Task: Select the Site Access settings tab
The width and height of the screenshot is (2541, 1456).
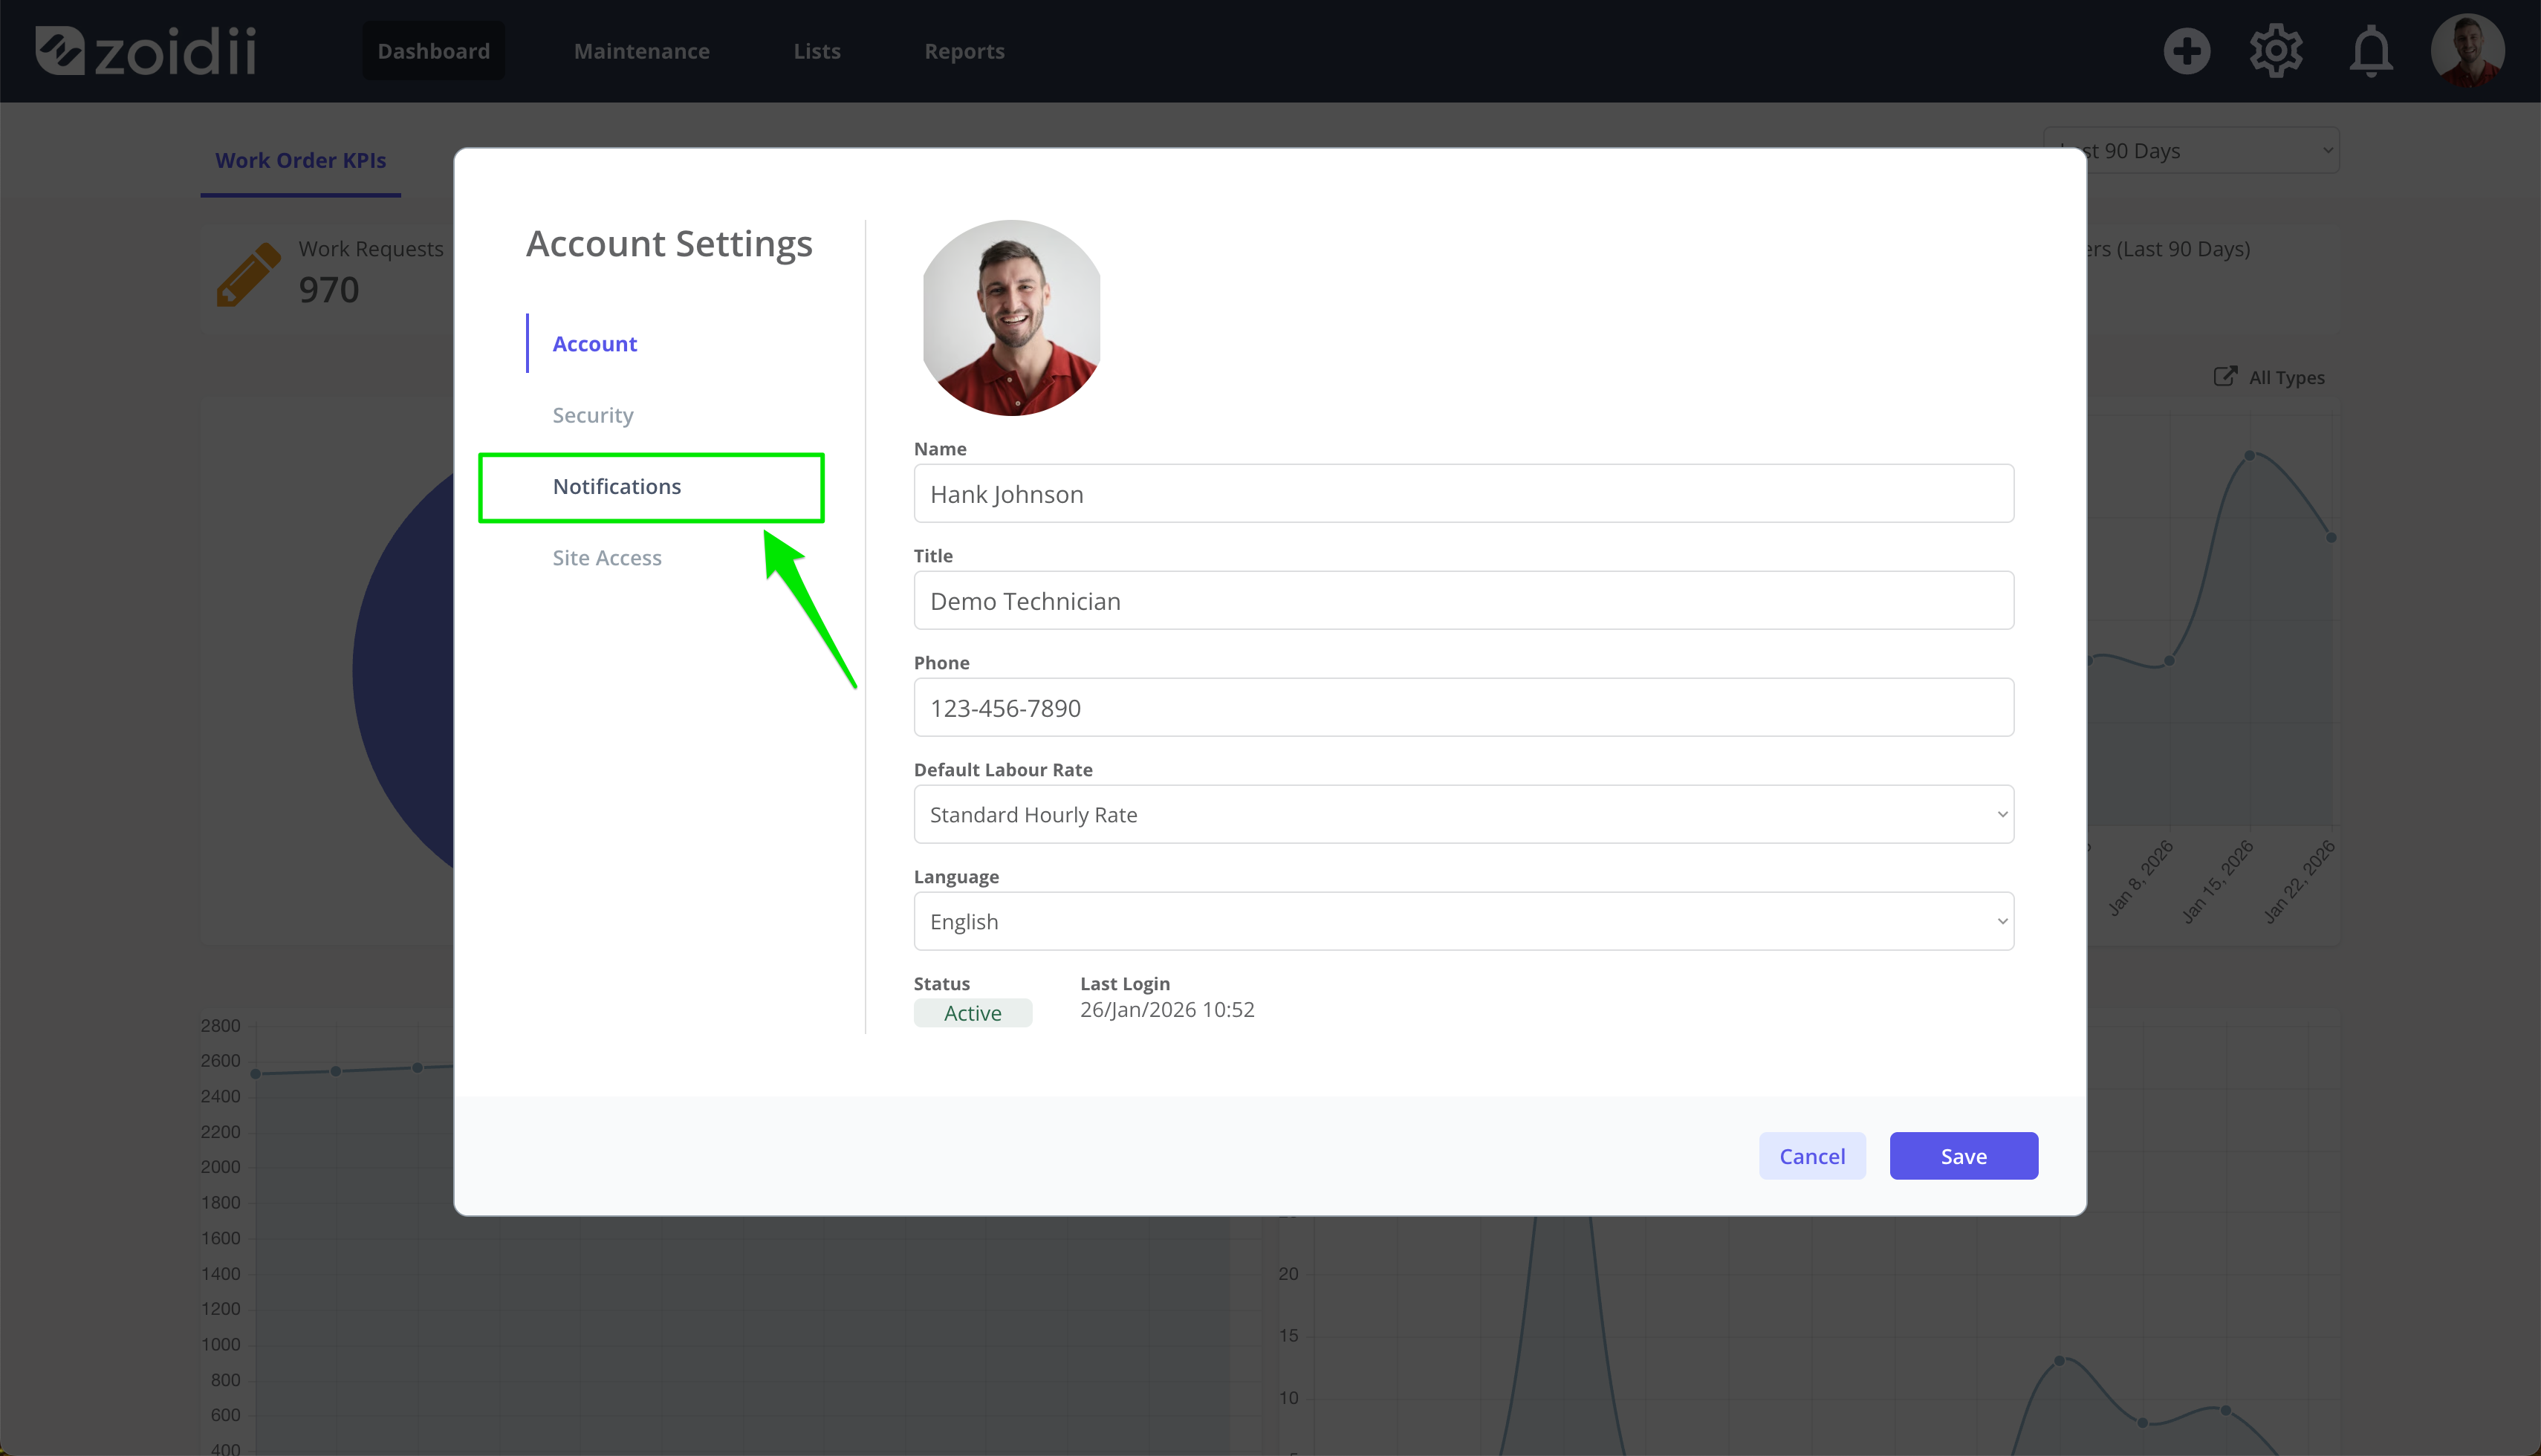Action: pyautogui.click(x=607, y=558)
